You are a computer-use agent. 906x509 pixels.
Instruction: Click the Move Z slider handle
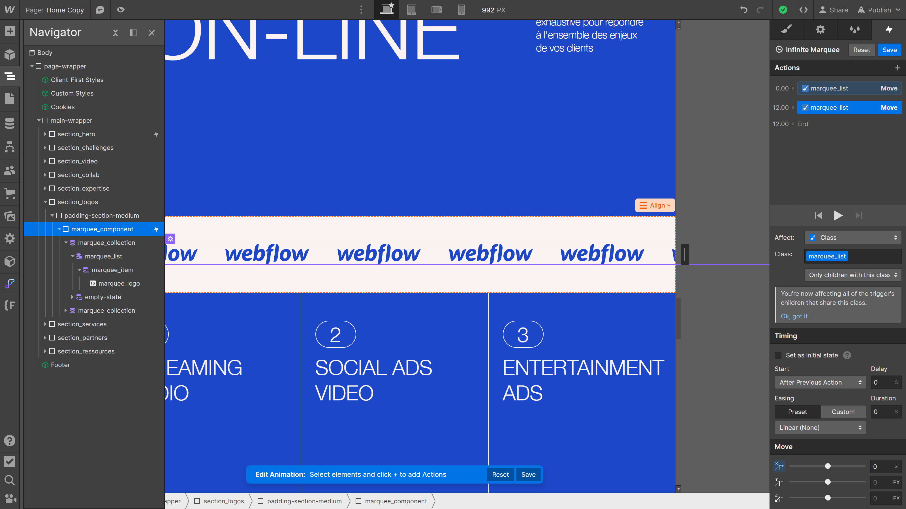click(x=828, y=498)
